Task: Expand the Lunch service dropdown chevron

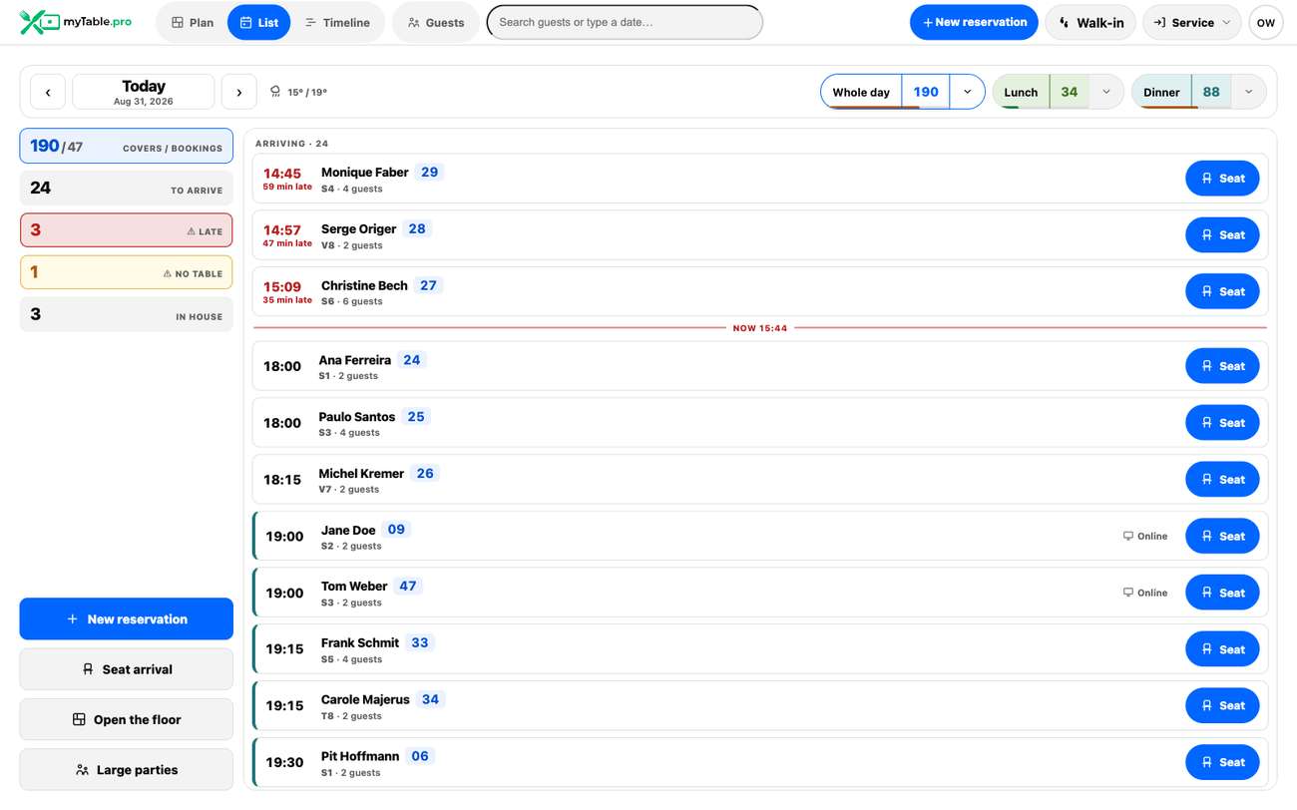Action: pos(1105,92)
